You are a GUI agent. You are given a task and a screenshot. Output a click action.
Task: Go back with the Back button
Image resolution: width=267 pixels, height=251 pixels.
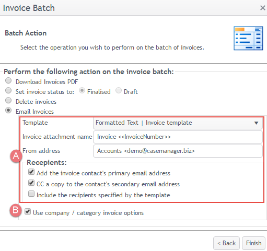coord(226,243)
